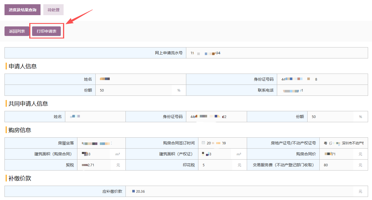This screenshot has width=372, height=200.
Task: Open the calendar icon for contract signing date
Action: pos(203,143)
